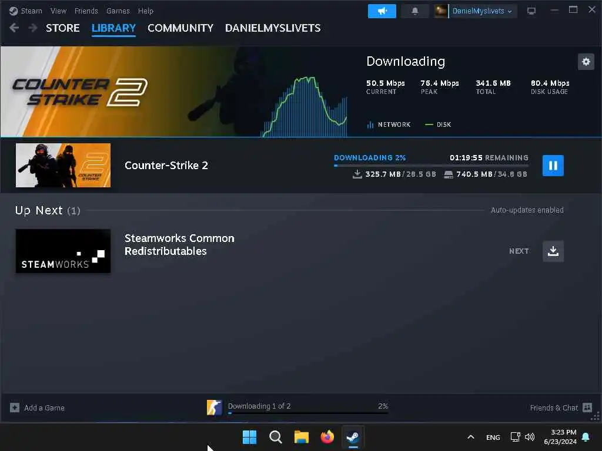This screenshot has width=602, height=451.
Task: Open Steamworks thumbnail image
Action: (x=63, y=251)
